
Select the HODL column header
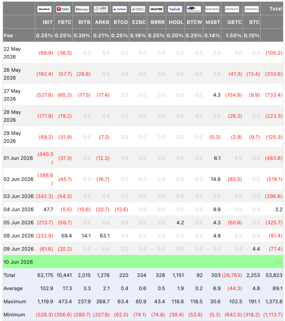coord(176,22)
